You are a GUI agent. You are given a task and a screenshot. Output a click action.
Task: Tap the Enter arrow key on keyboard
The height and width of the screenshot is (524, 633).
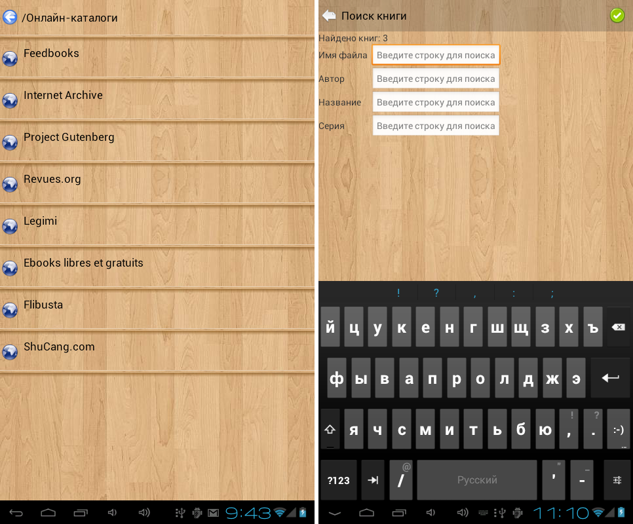611,378
